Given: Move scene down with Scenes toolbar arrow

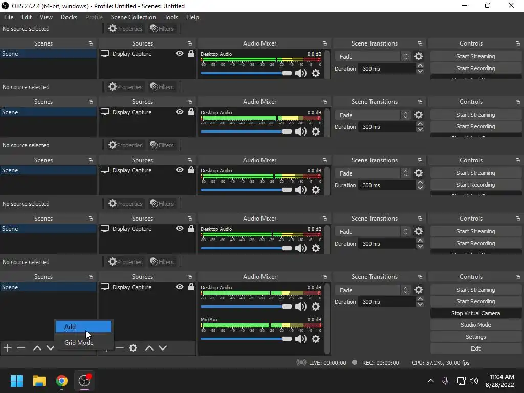Looking at the screenshot, I should [51, 348].
